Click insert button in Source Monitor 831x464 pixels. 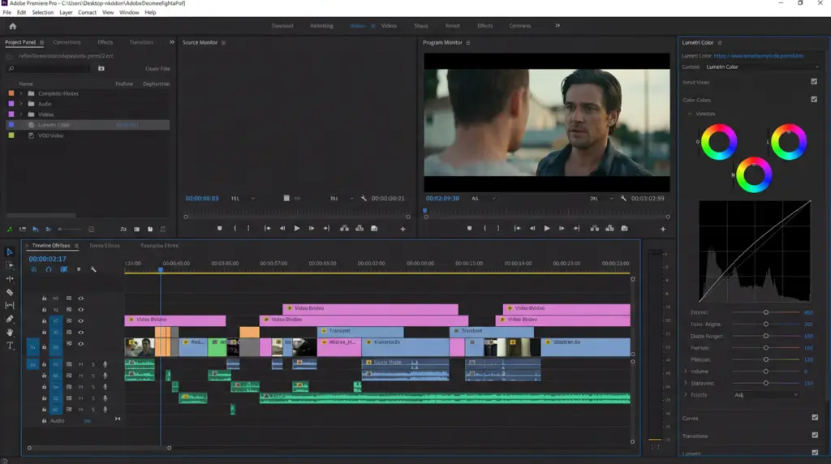(x=344, y=228)
